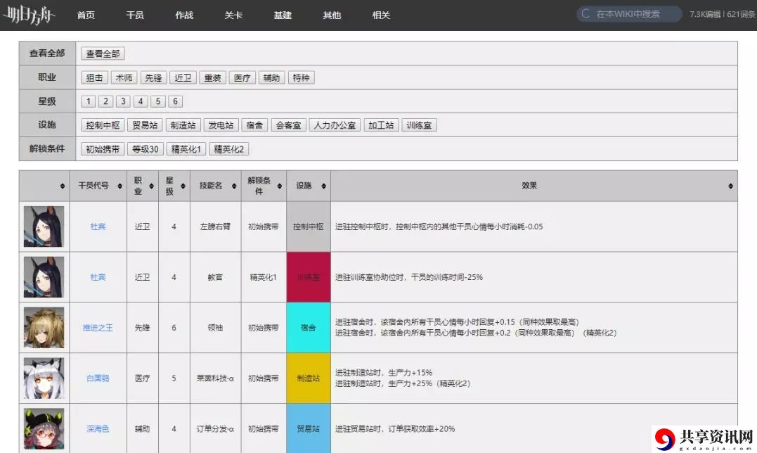Open the 首页 navigation menu
Viewport: 757px width, 453px height.
(86, 15)
